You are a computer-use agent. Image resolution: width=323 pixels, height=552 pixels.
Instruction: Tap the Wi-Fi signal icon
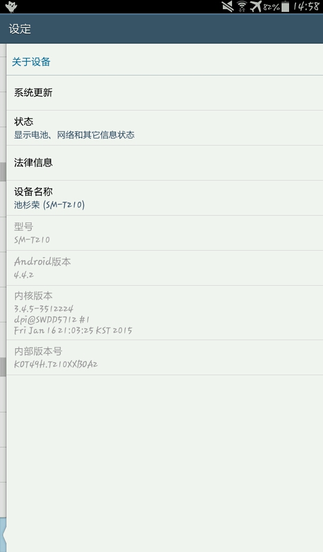242,6
